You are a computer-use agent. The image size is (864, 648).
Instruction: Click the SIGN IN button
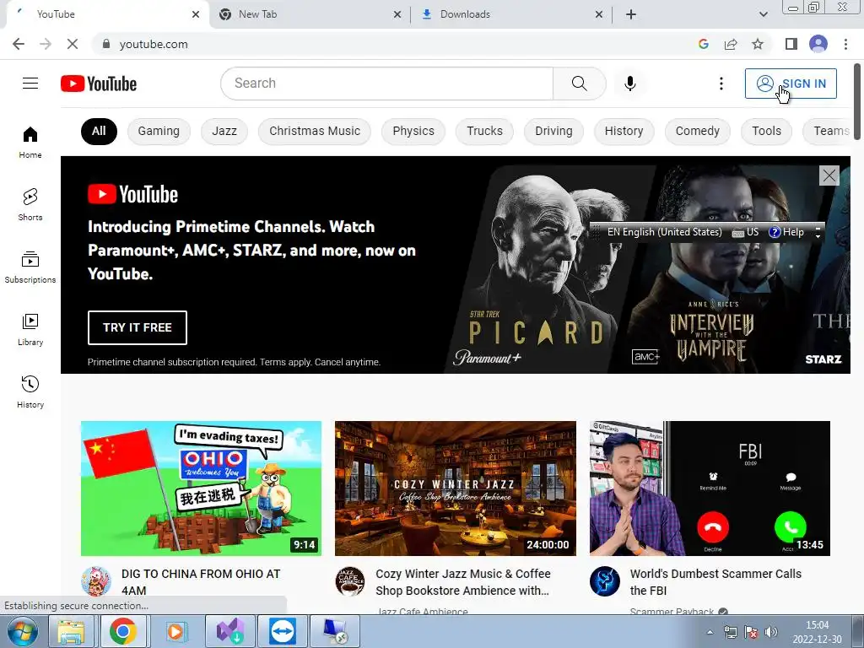791,84
